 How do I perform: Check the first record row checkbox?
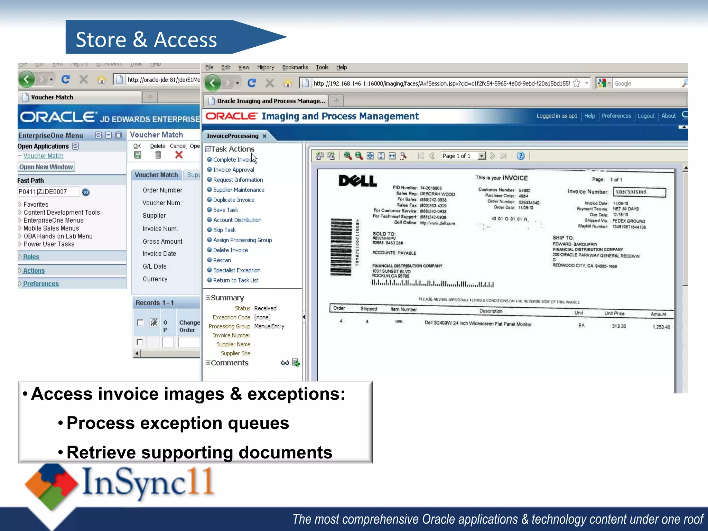[140, 342]
